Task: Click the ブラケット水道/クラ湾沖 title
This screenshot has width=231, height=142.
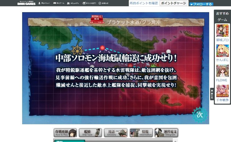Action: pos(133,22)
